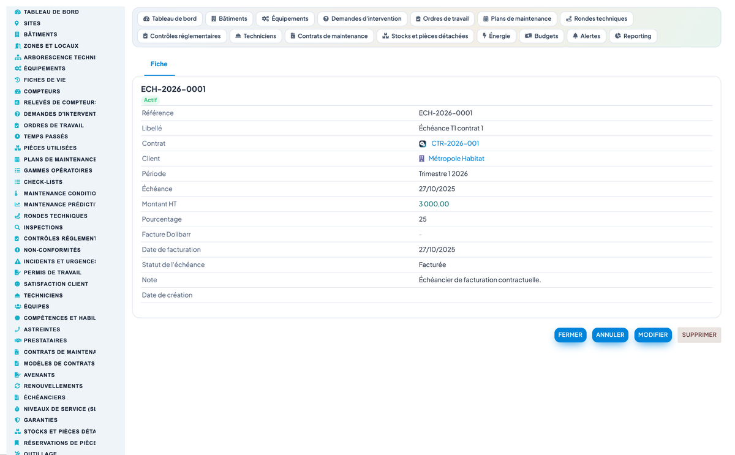Click the Satisfaction client smiley icon
Image resolution: width=735 pixels, height=455 pixels.
[x=17, y=284]
